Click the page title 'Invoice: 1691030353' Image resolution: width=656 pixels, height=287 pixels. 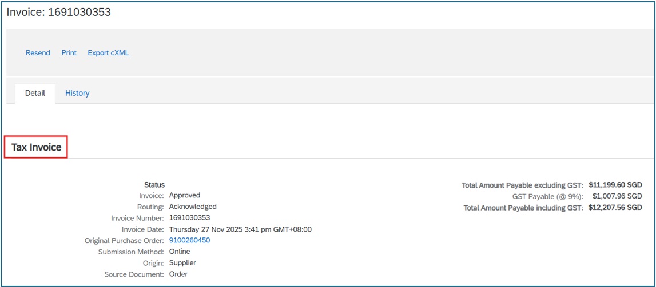click(58, 12)
